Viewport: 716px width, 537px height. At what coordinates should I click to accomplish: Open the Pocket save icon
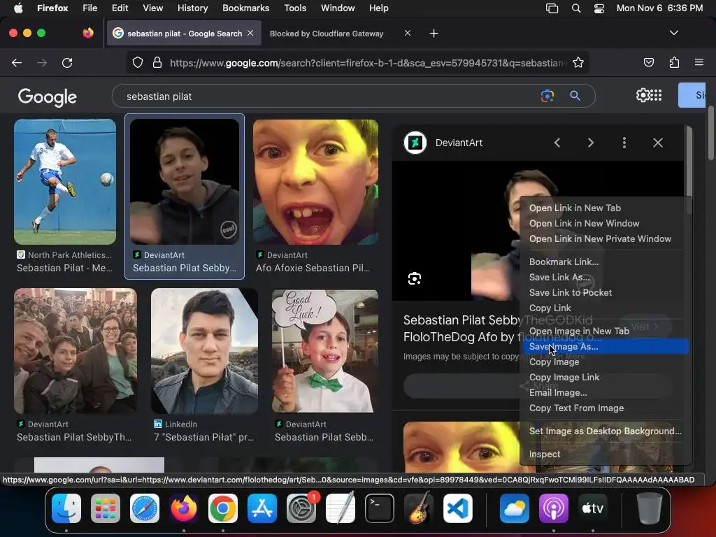click(648, 62)
